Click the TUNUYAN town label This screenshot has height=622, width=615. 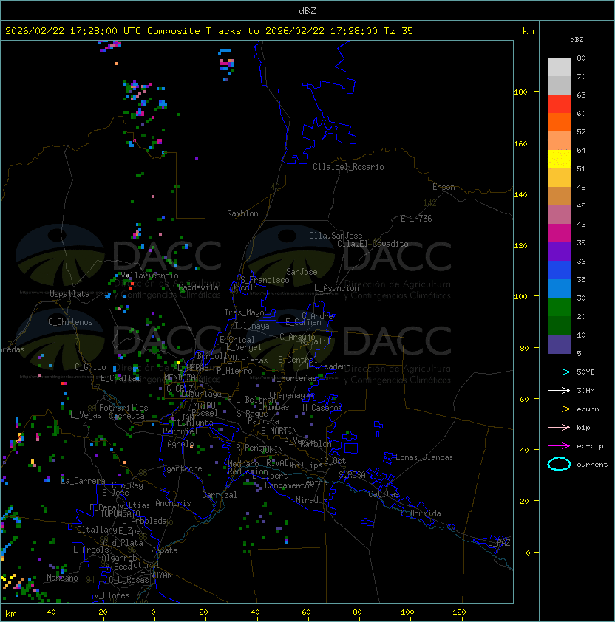tap(156, 575)
